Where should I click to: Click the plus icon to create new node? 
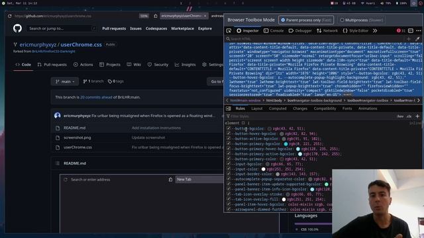point(409,39)
